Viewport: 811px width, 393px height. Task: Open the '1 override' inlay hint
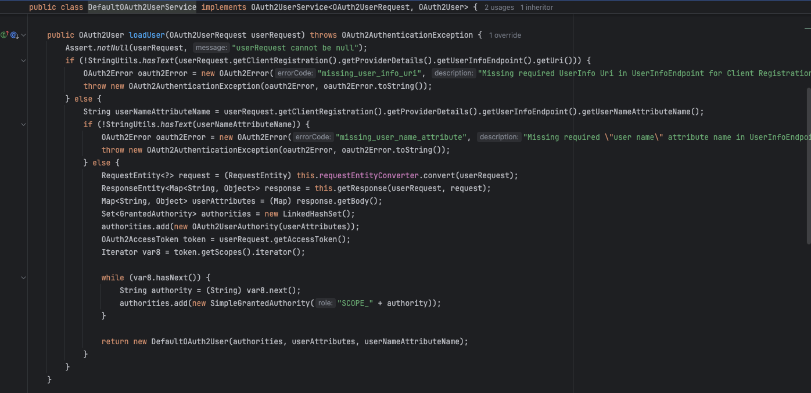coord(505,35)
